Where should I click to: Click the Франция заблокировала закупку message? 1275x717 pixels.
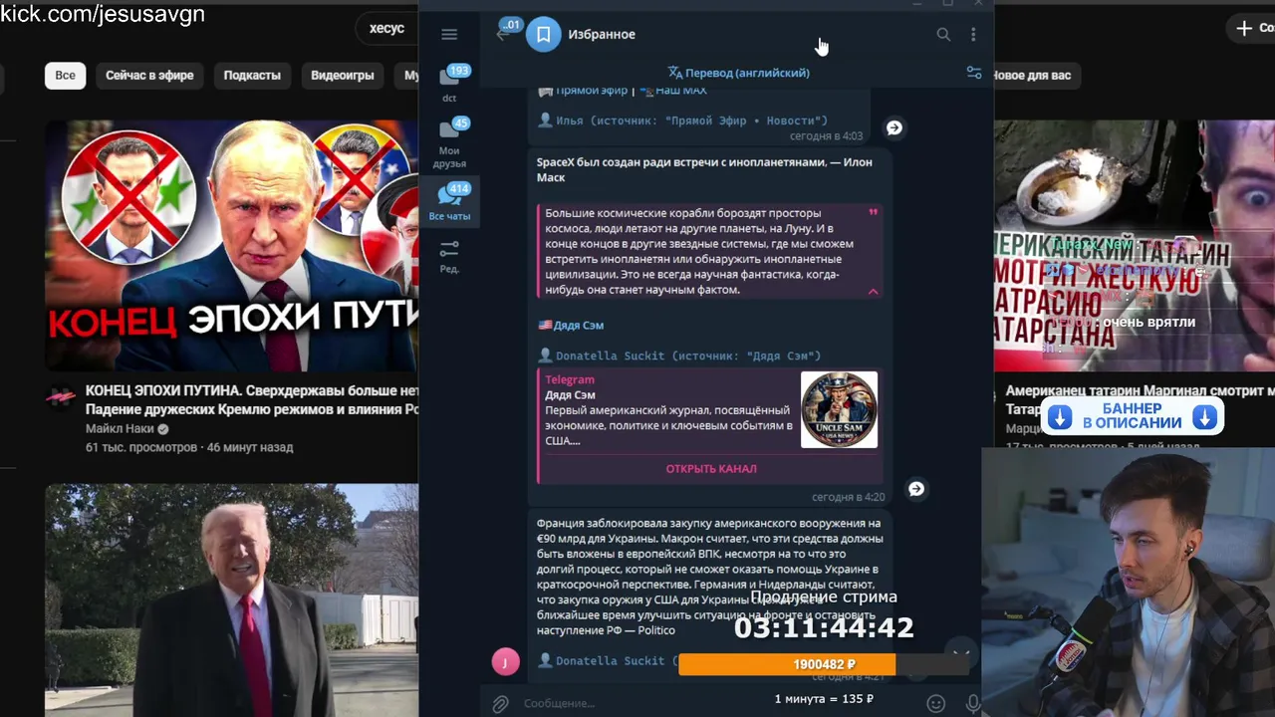pyautogui.click(x=708, y=577)
